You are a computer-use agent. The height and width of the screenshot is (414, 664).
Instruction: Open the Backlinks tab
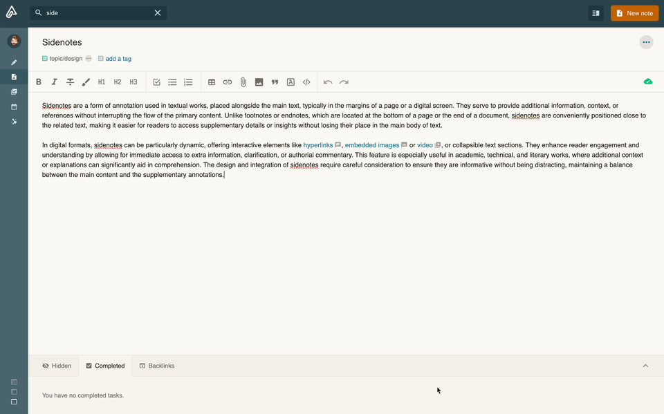157,366
